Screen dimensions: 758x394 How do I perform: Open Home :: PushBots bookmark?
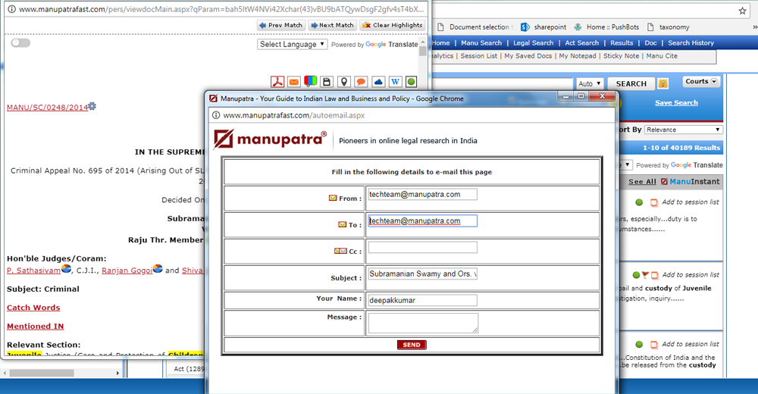606,27
